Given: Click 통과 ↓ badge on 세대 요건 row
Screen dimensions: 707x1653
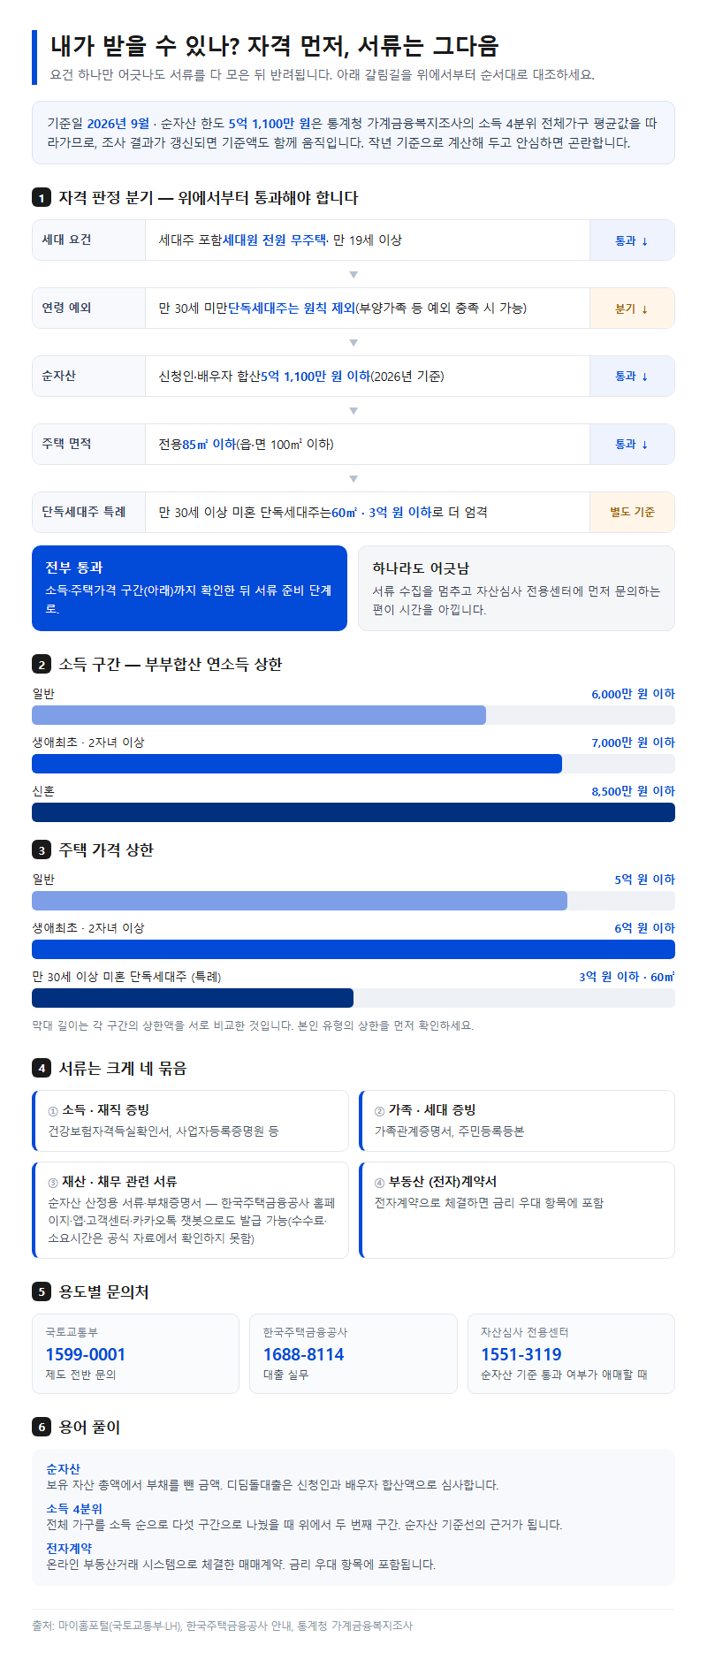Looking at the screenshot, I should pyautogui.click(x=632, y=240).
